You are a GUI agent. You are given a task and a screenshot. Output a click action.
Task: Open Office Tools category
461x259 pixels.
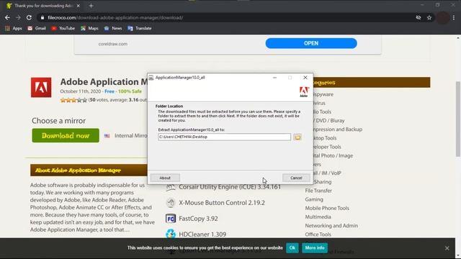318,235
